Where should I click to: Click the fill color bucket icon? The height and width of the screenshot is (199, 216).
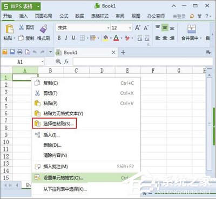pos(106,38)
